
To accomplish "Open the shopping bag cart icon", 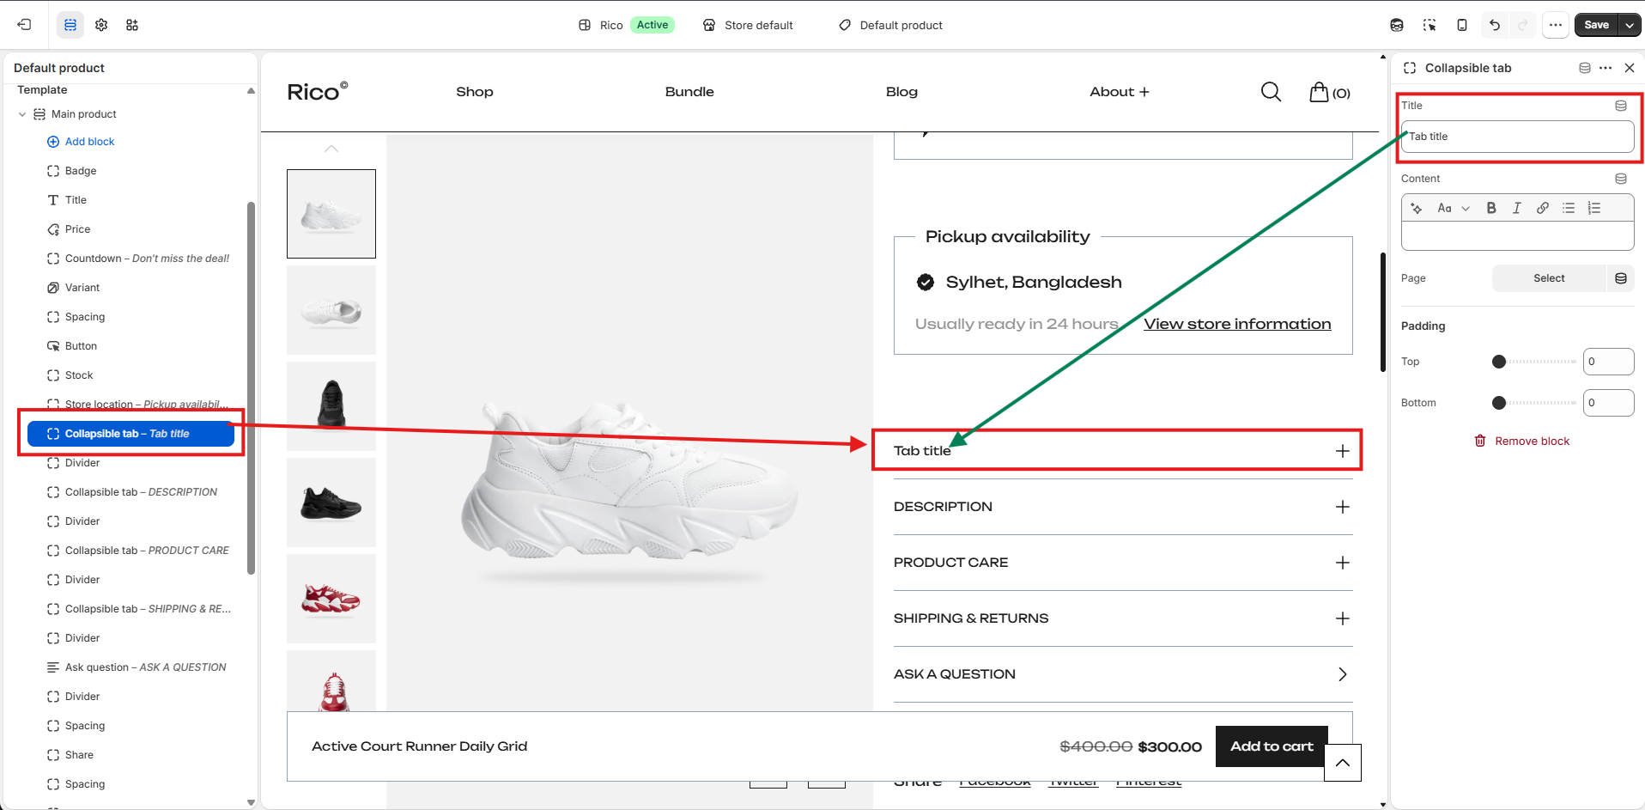I will point(1330,92).
